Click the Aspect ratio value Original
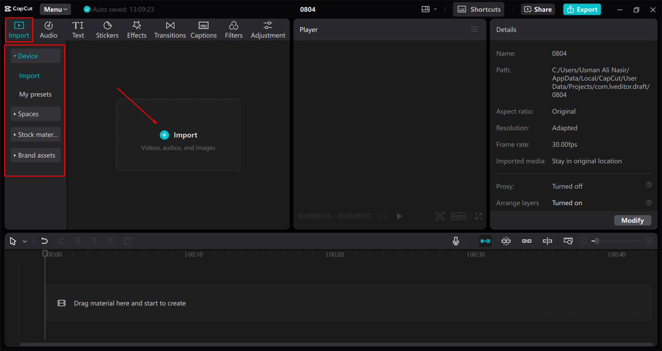Screen dimensions: 662x351 pos(564,111)
